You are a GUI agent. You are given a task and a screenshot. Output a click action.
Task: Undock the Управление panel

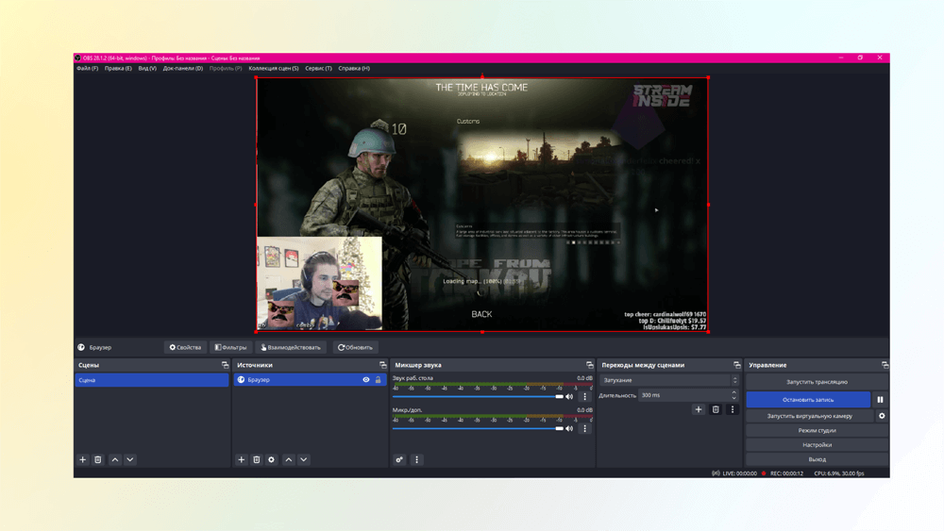(x=885, y=365)
